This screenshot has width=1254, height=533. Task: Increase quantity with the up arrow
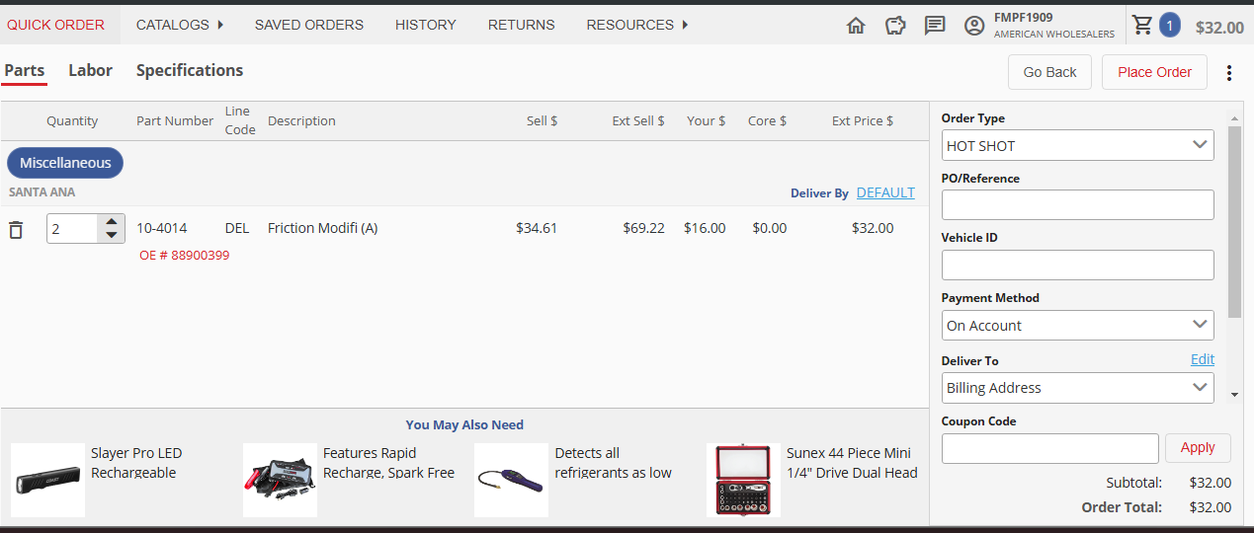pyautogui.click(x=112, y=221)
